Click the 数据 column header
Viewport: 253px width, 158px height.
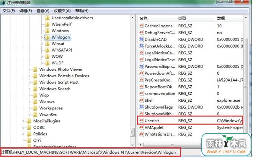pos(229,18)
